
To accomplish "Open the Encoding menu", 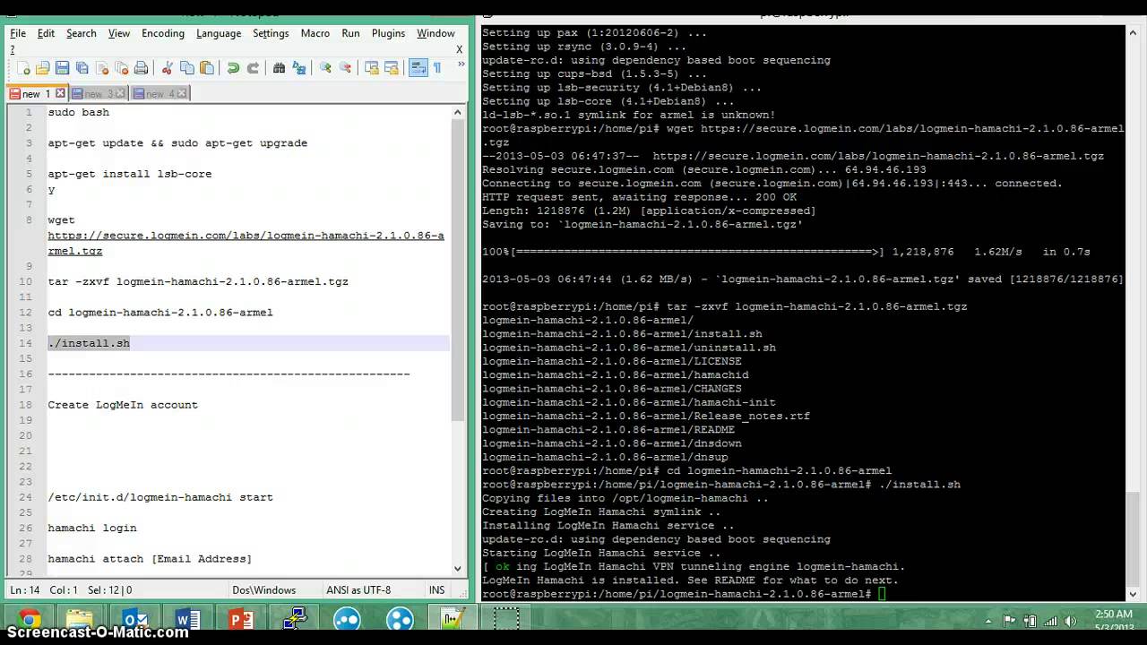I will pos(163,33).
